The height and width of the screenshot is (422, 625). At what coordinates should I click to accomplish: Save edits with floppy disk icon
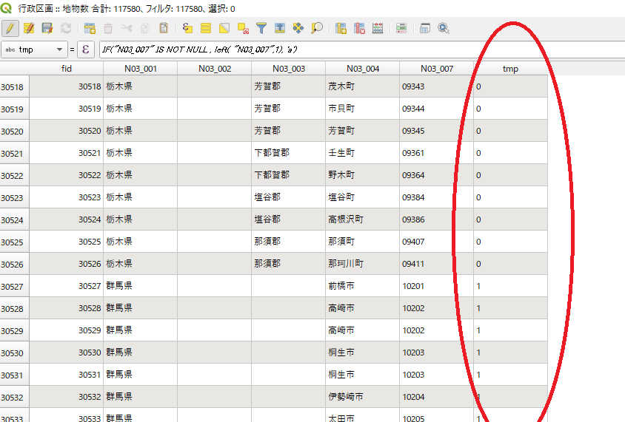point(47,28)
